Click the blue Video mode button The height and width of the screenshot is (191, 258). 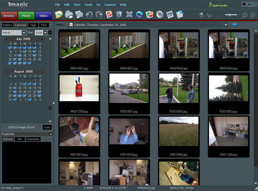pos(43,15)
